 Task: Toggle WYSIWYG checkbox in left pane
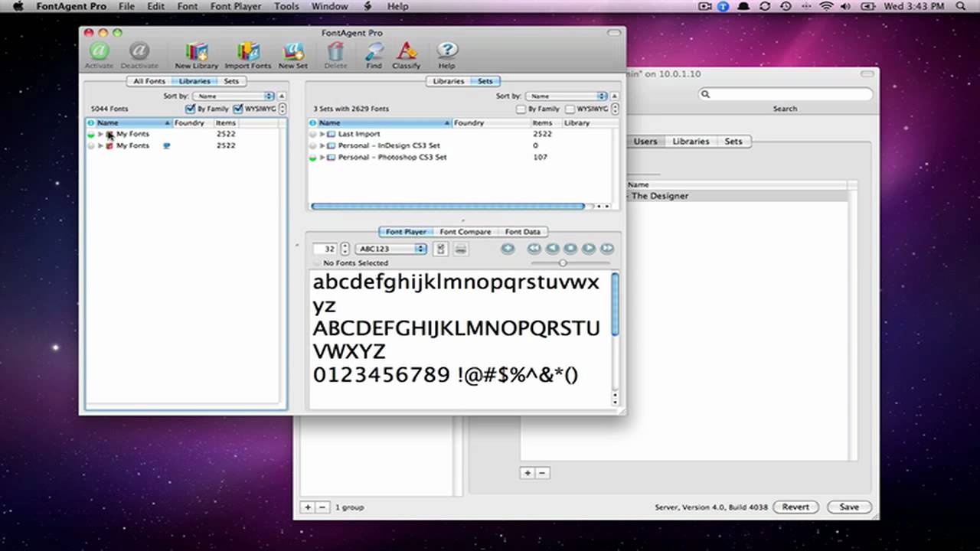[238, 109]
